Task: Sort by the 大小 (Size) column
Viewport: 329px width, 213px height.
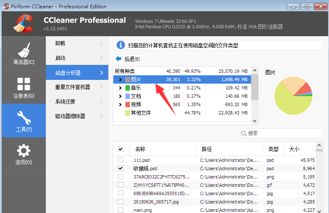Action: 299,149
